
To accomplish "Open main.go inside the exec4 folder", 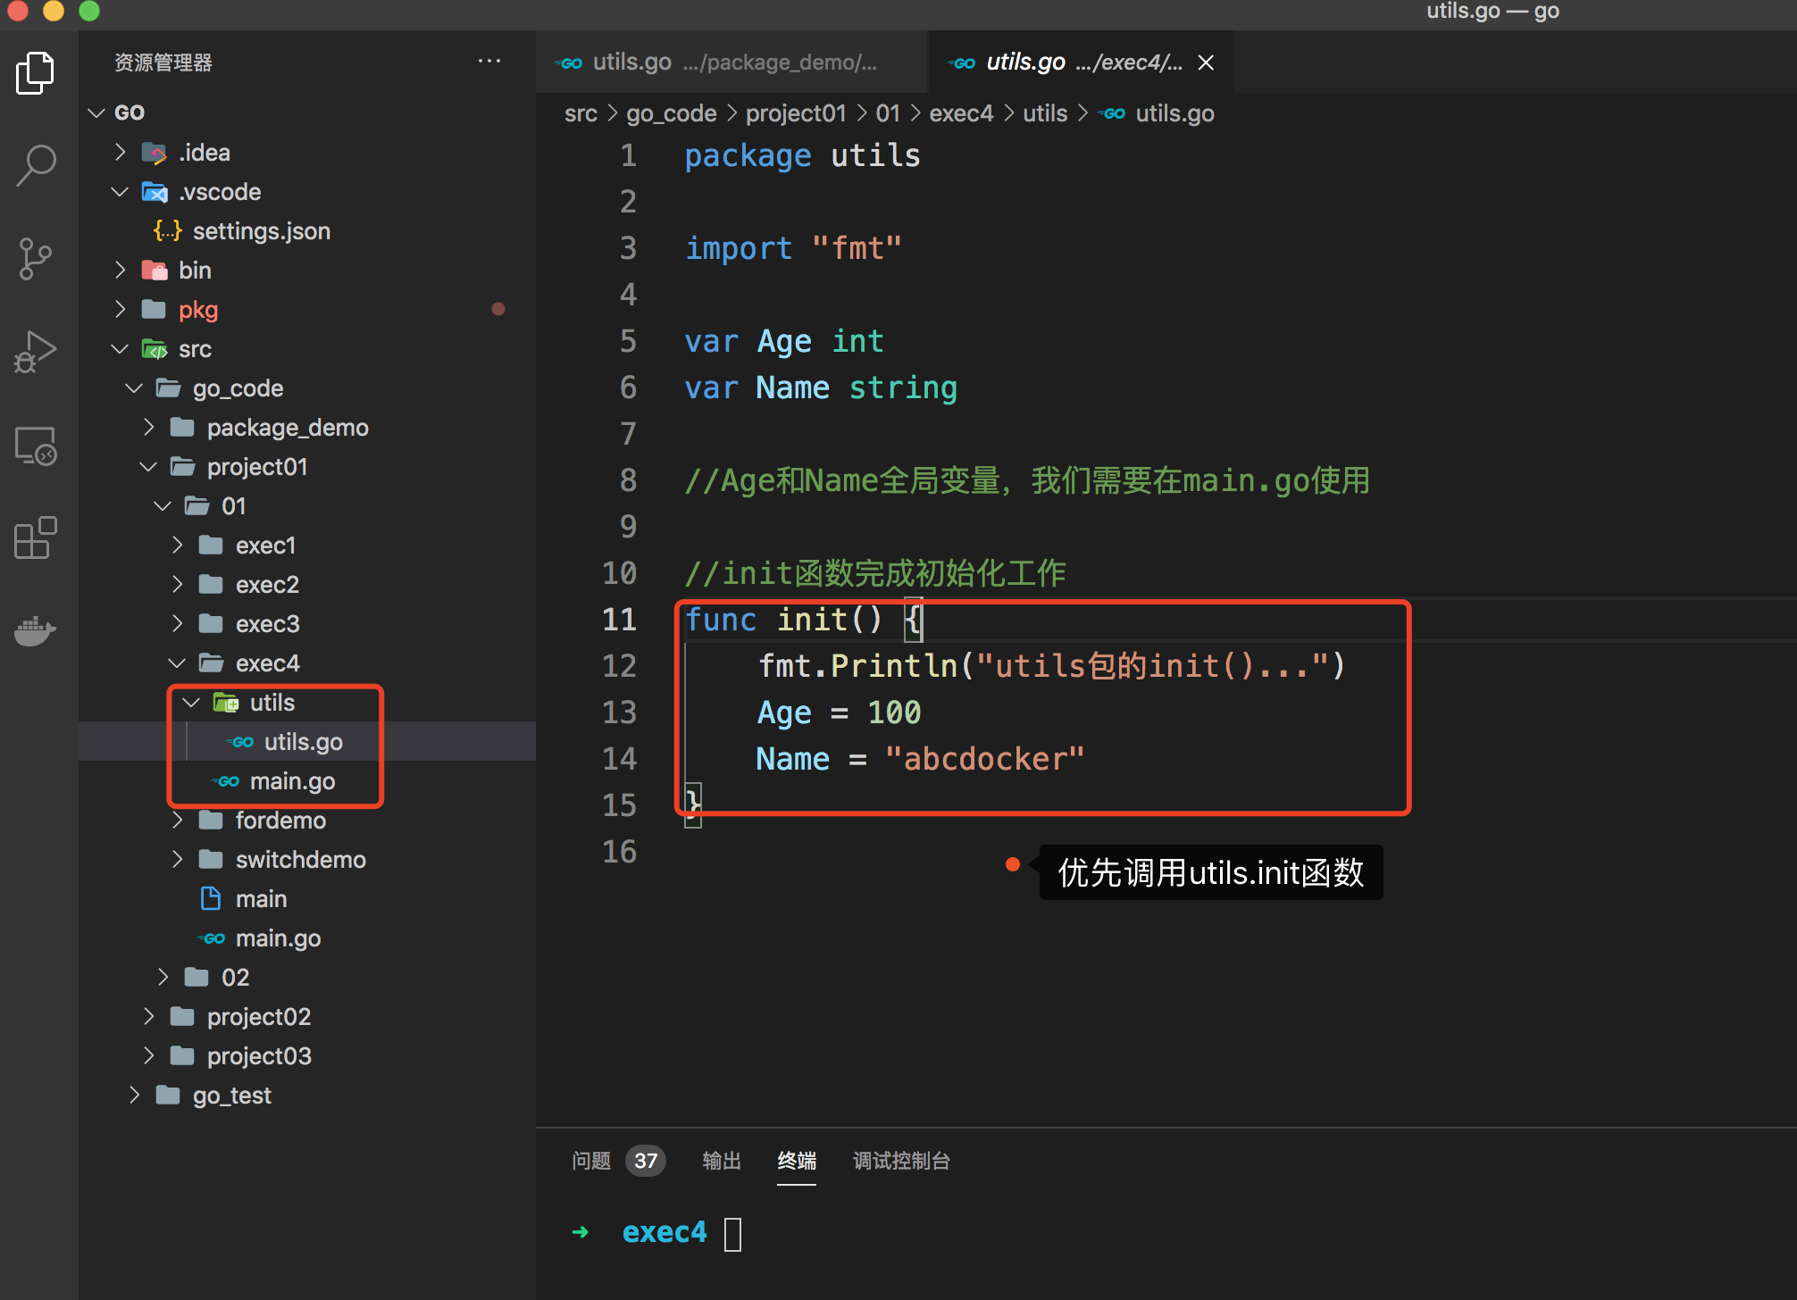I will coord(292,781).
